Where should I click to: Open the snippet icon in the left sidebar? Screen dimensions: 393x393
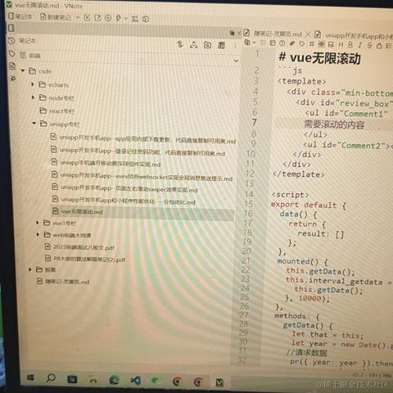tap(13, 79)
